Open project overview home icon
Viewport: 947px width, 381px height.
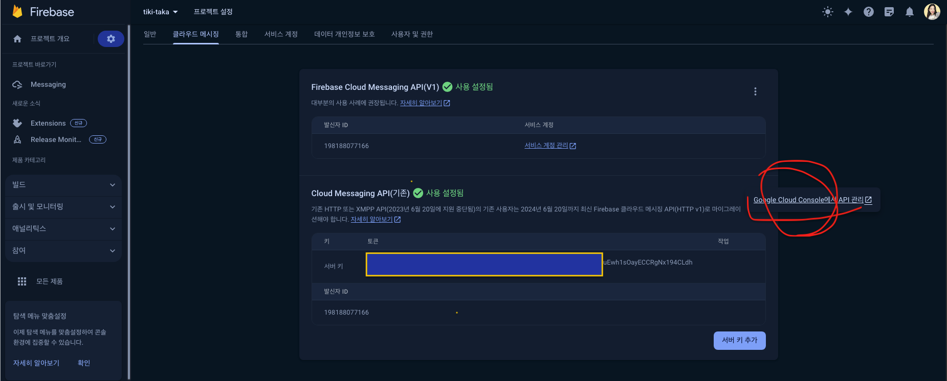coord(17,39)
